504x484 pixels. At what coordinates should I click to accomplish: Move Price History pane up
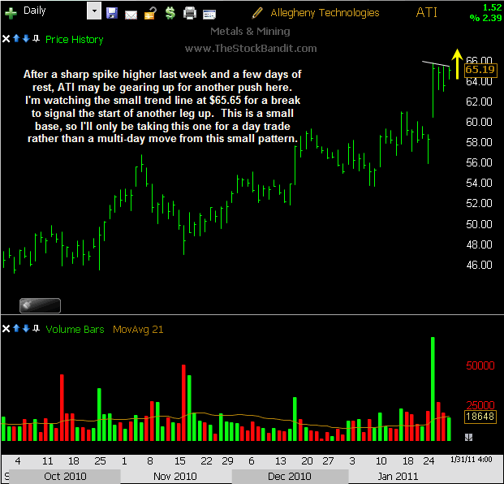click(17, 39)
